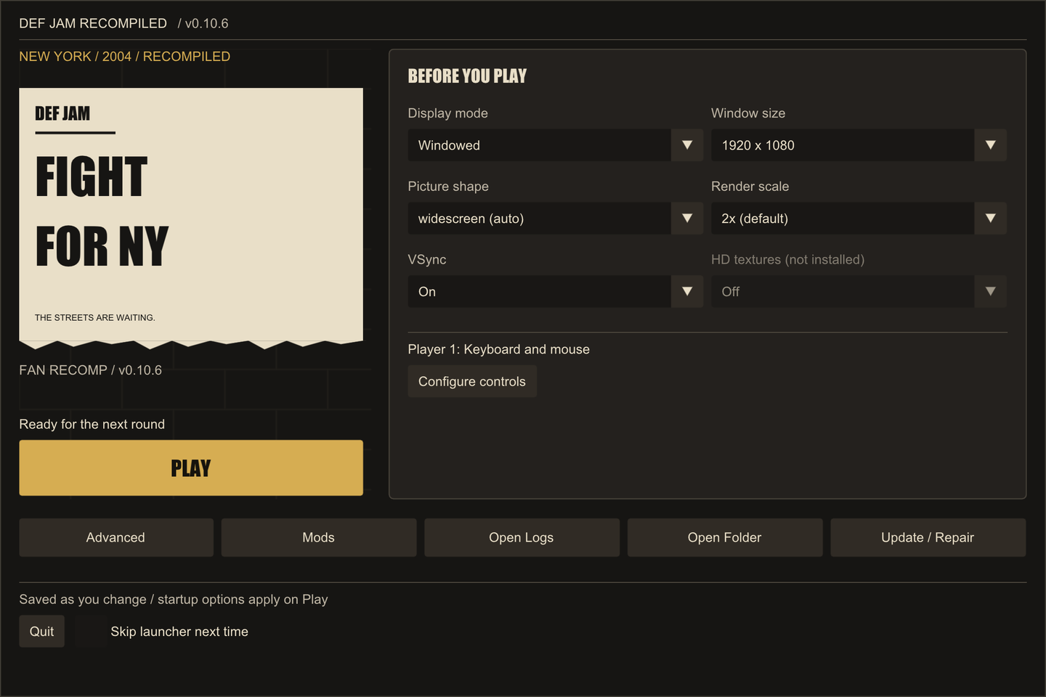This screenshot has width=1046, height=697.
Task: Click the "FAN RECOMP / v0.10.6" caption
Action: [90, 370]
